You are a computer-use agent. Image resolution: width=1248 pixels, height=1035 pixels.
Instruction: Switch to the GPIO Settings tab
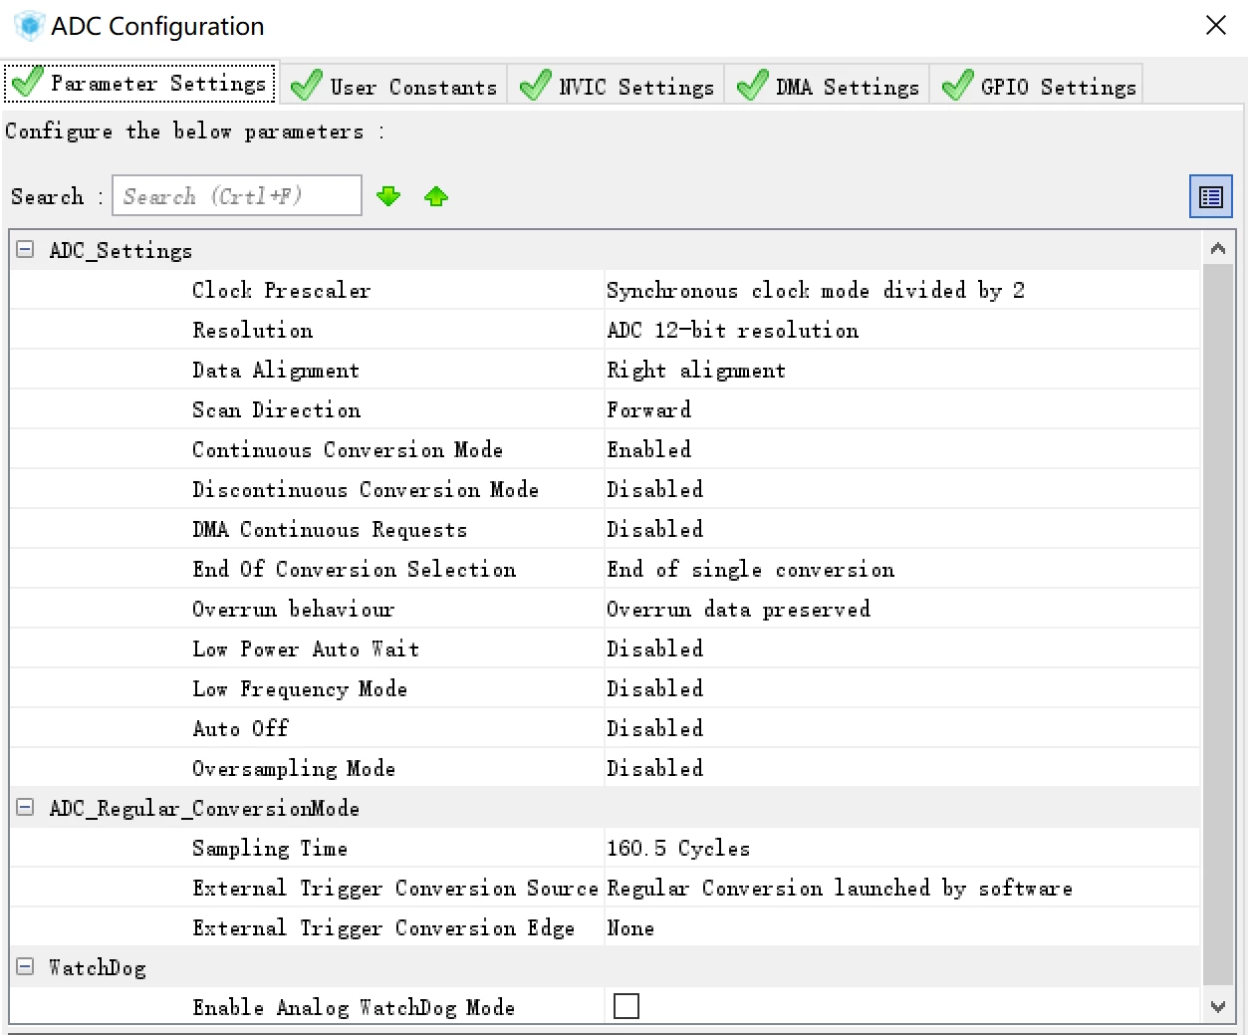(1037, 86)
